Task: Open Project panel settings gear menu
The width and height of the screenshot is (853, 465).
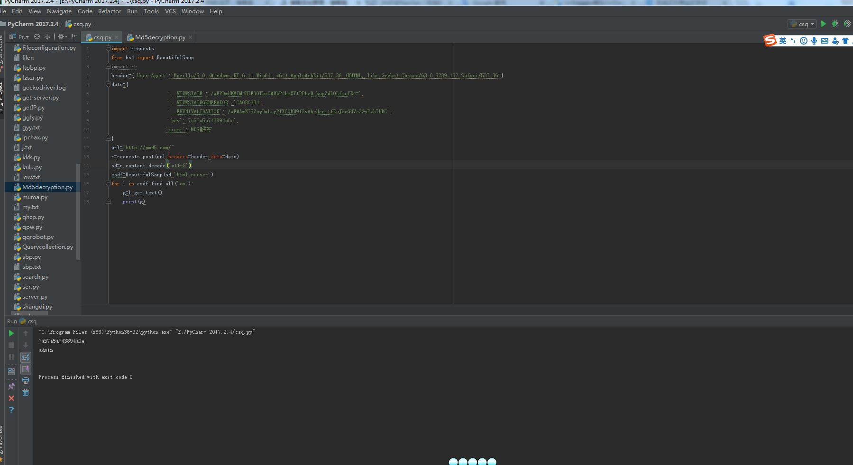Action: 62,36
